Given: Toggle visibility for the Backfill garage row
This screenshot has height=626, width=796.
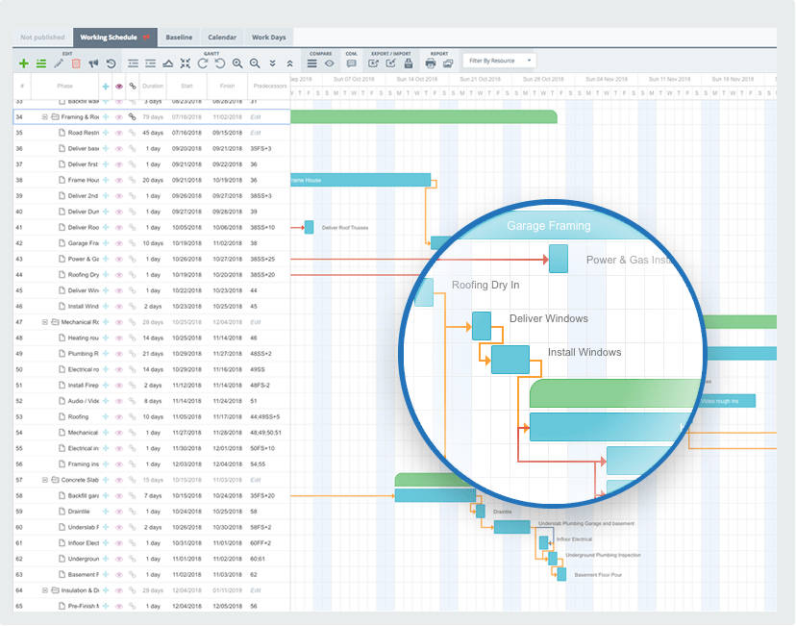Looking at the screenshot, I should point(118,495).
